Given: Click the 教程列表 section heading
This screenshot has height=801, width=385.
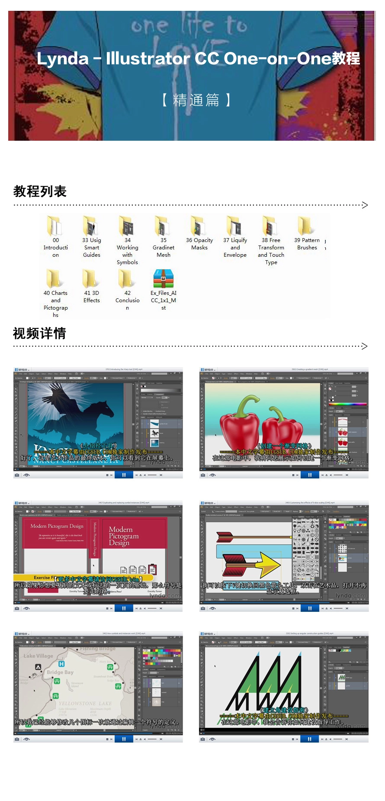Looking at the screenshot, I should (x=40, y=191).
